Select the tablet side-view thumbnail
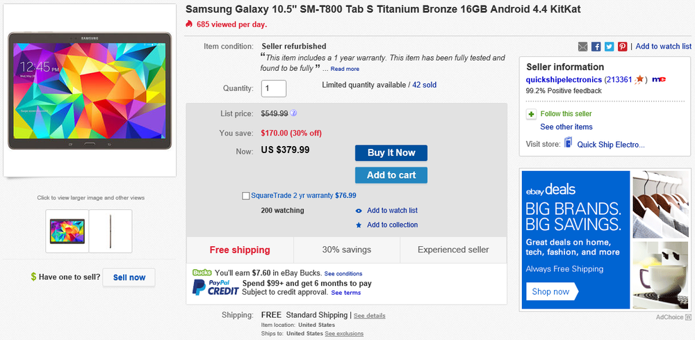This screenshot has height=340, width=695. [111, 231]
